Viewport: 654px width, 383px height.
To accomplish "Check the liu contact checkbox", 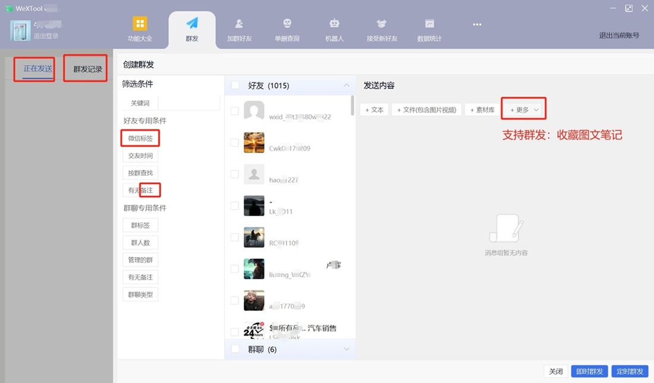I will (x=235, y=269).
